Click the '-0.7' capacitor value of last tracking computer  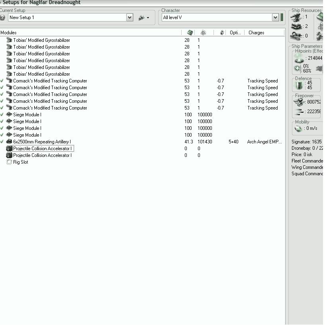tap(220, 108)
